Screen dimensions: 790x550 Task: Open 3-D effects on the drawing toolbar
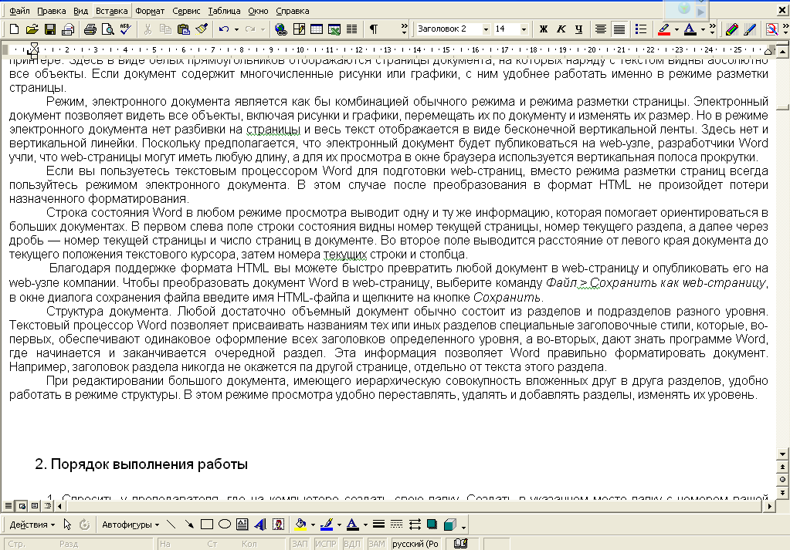click(x=450, y=525)
